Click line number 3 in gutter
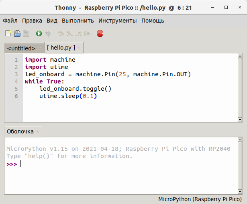 point(16,74)
